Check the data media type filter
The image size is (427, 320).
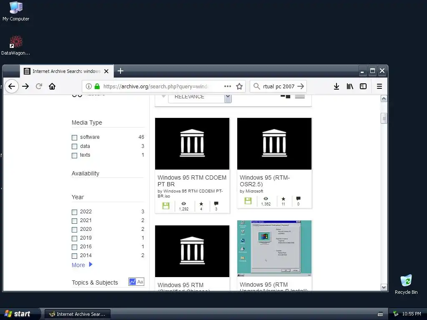[74, 146]
